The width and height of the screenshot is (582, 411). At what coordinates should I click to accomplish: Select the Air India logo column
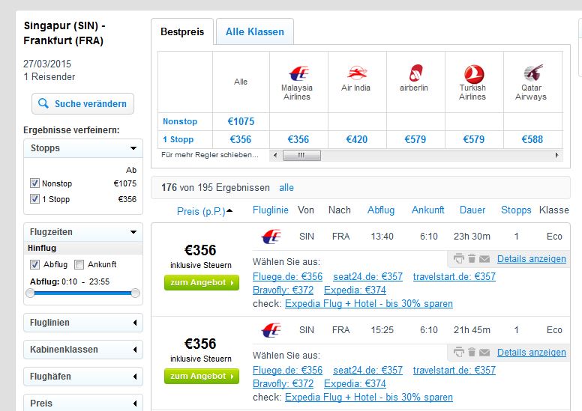click(x=357, y=73)
